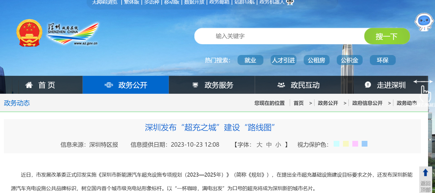Screen dimensions: 435x193
Task: Click the 返回顶部 up arrow
Action: tap(425, 173)
